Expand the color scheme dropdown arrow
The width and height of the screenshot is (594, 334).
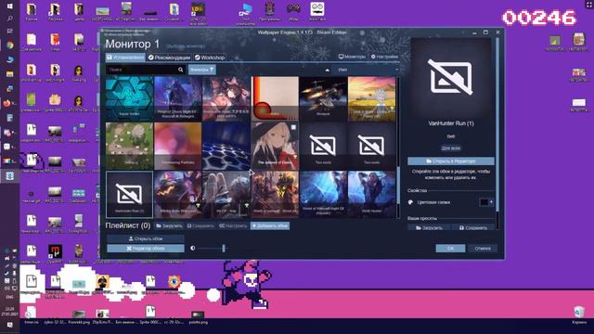click(491, 202)
